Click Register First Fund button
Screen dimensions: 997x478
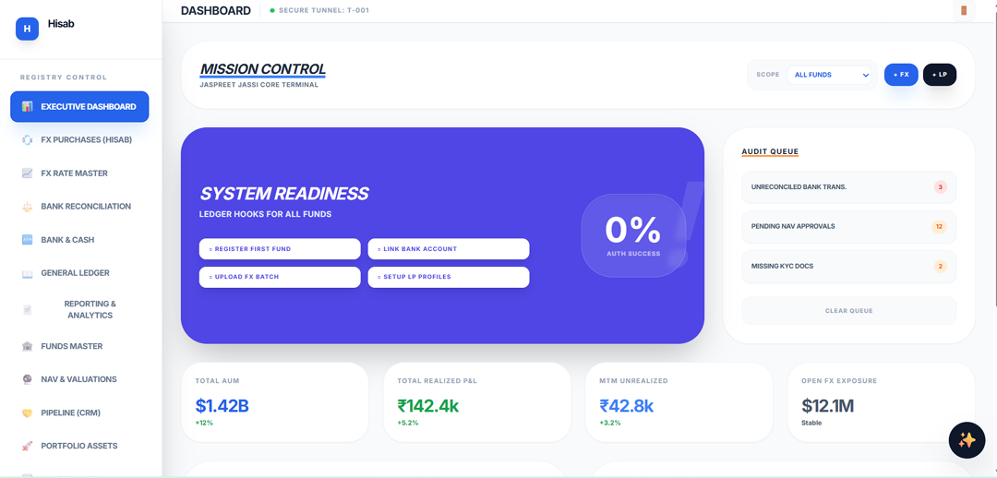[280, 249]
